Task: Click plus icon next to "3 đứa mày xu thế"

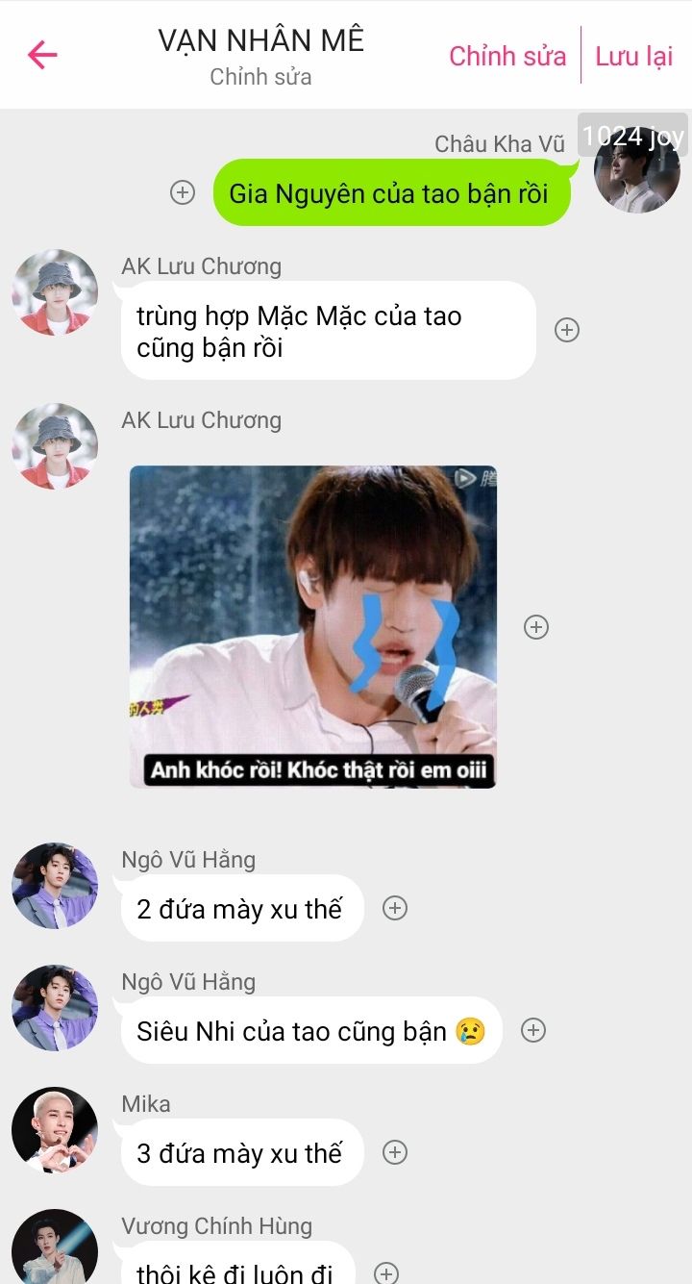Action: click(x=395, y=1152)
